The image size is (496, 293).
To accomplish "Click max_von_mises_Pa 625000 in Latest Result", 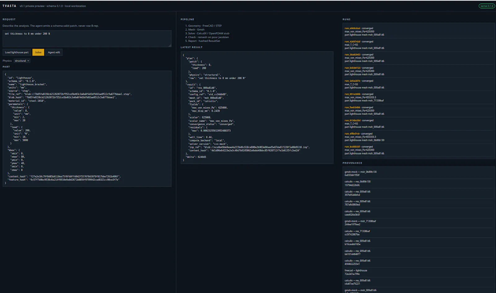I will [x=209, y=108].
